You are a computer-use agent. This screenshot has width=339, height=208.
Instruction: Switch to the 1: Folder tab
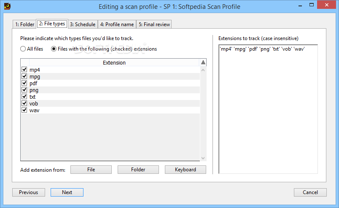tap(24, 24)
